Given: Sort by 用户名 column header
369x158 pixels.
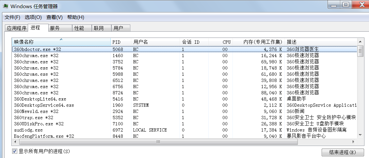Looking at the screenshot, I should point(155,42).
